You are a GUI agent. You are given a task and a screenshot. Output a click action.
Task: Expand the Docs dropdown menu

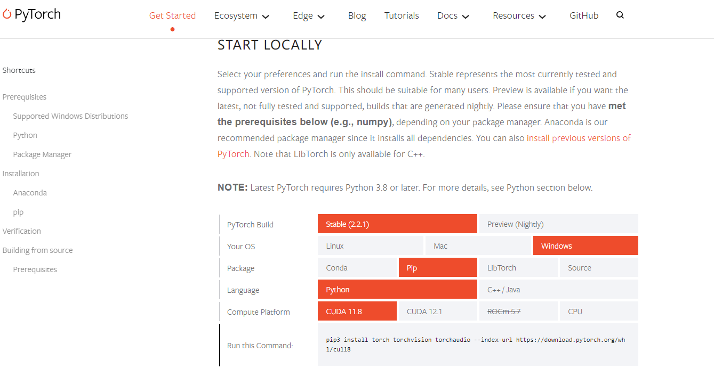point(453,16)
